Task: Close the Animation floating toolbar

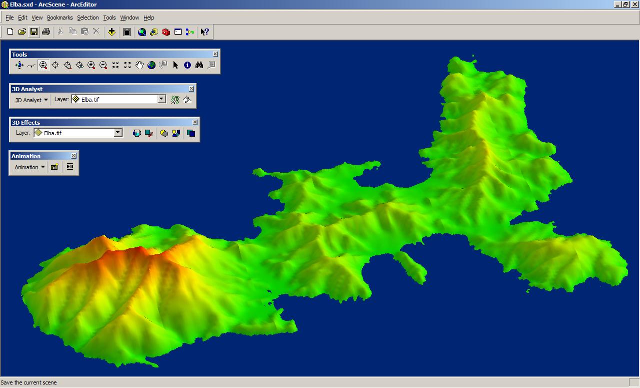Action: (x=74, y=156)
